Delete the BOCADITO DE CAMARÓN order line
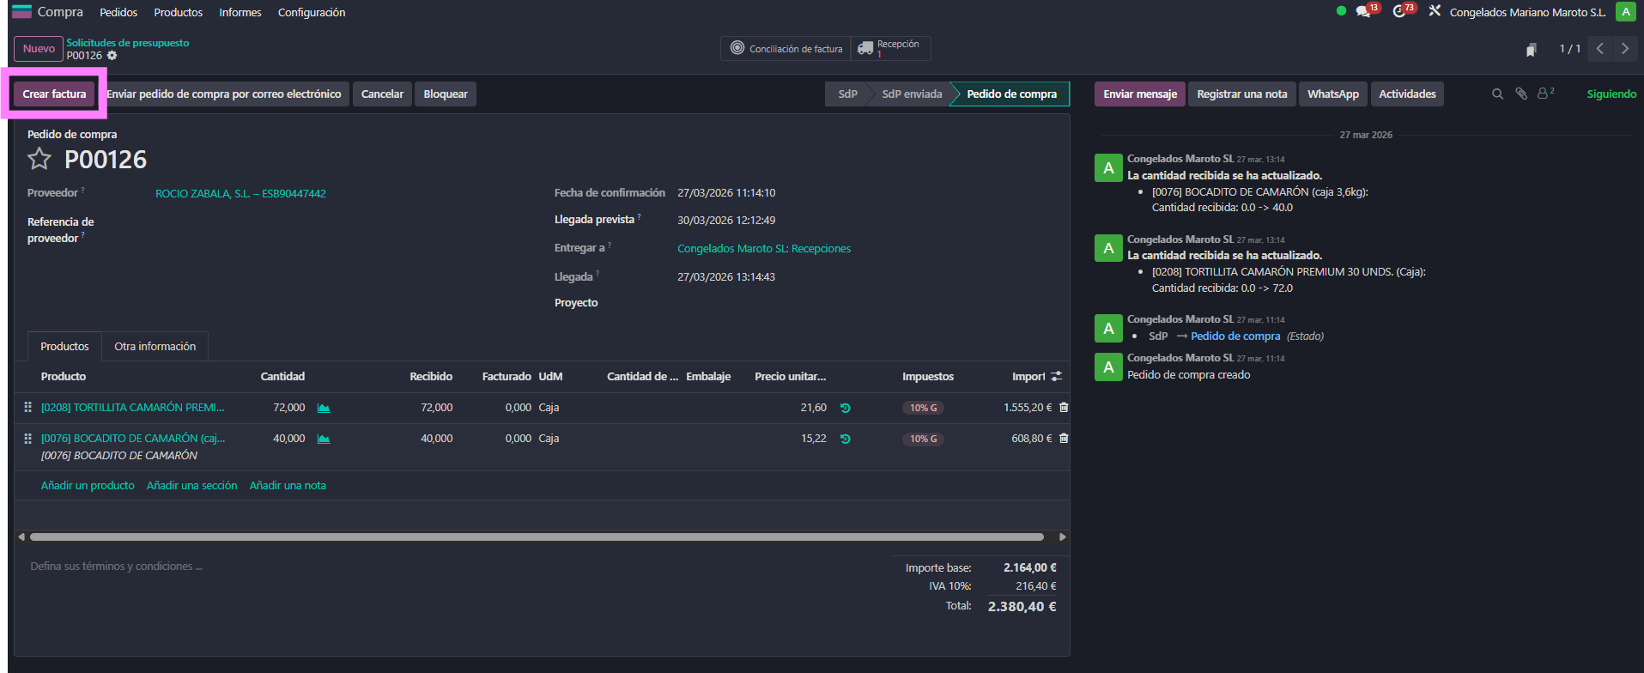This screenshot has width=1644, height=673. tap(1064, 439)
